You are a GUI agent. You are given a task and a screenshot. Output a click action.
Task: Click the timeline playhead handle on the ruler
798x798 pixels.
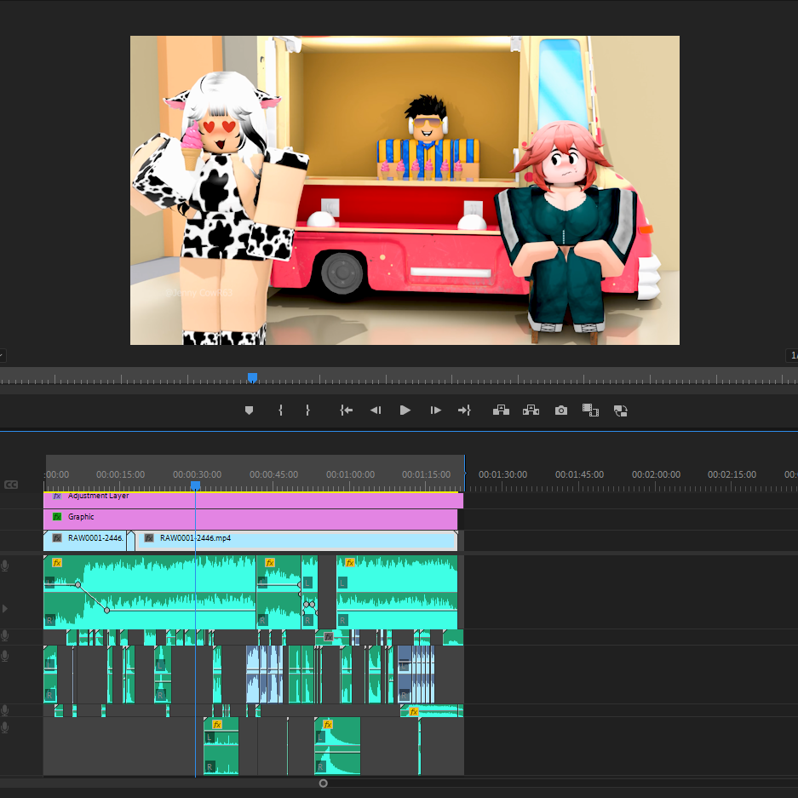click(195, 486)
